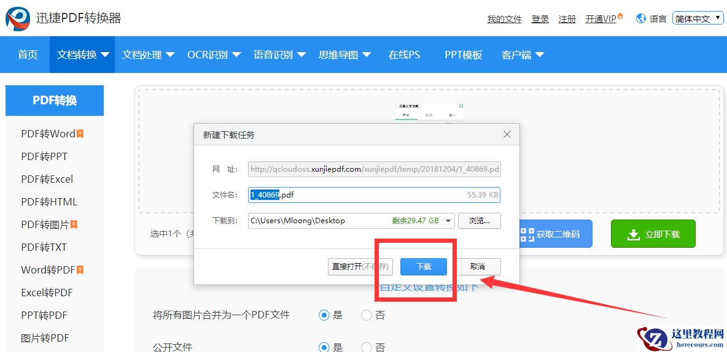Select PDF转图片 in sidebar
The image size is (727, 352).
tap(45, 224)
